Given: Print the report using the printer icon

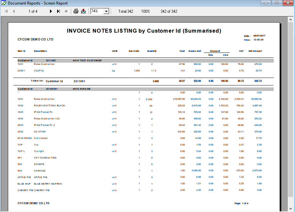Looking at the screenshot, I should (76, 11).
